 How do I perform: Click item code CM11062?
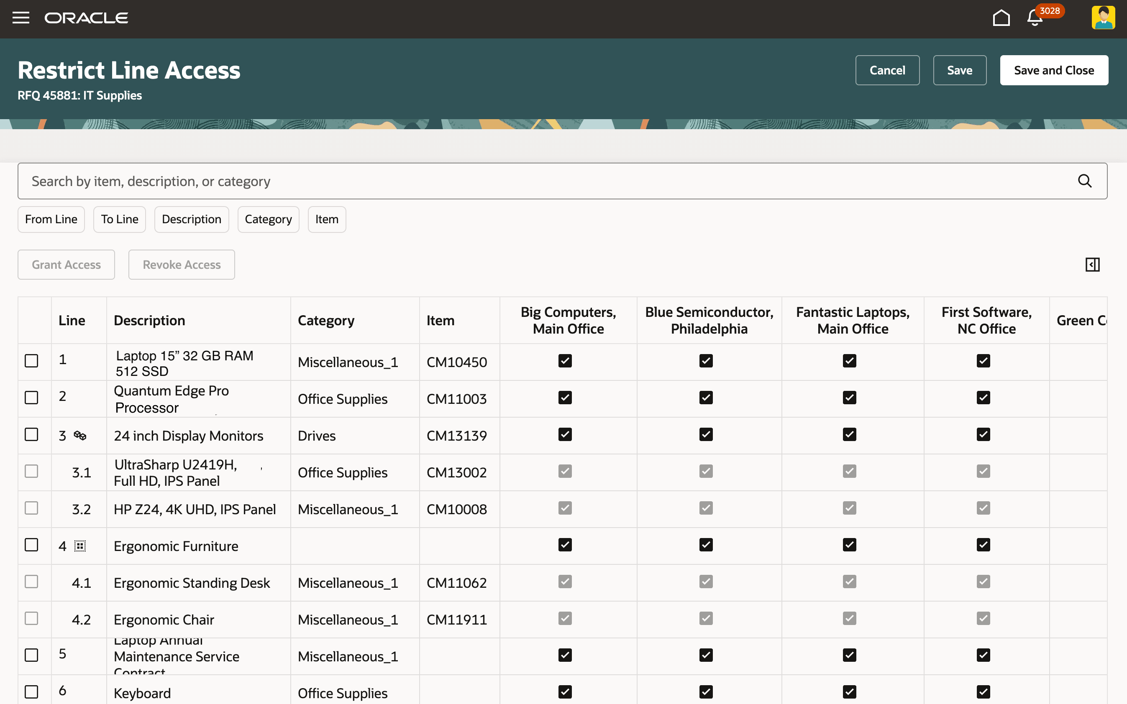456,583
